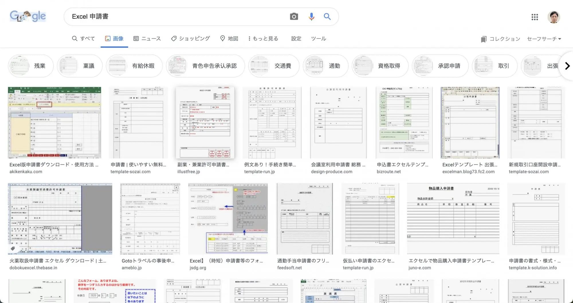Switch to the すべて tab

pos(83,39)
